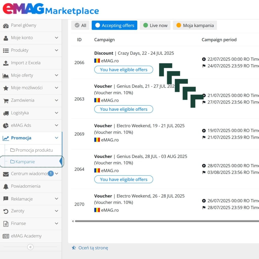Click the Campaign period column header
259x259 pixels.
click(219, 40)
